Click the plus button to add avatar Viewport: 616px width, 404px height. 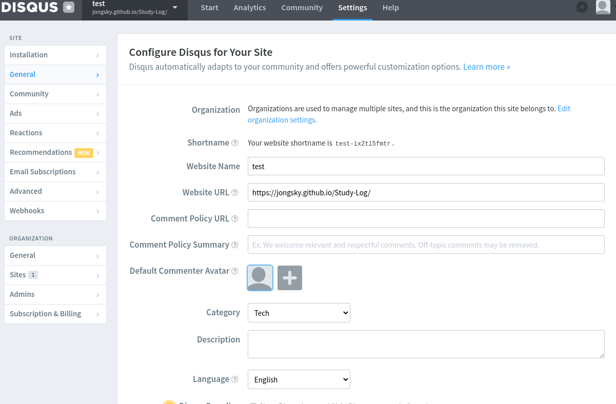point(290,278)
